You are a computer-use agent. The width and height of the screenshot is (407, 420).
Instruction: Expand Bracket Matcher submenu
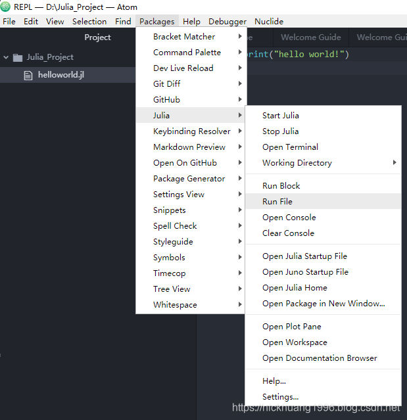[x=190, y=36]
